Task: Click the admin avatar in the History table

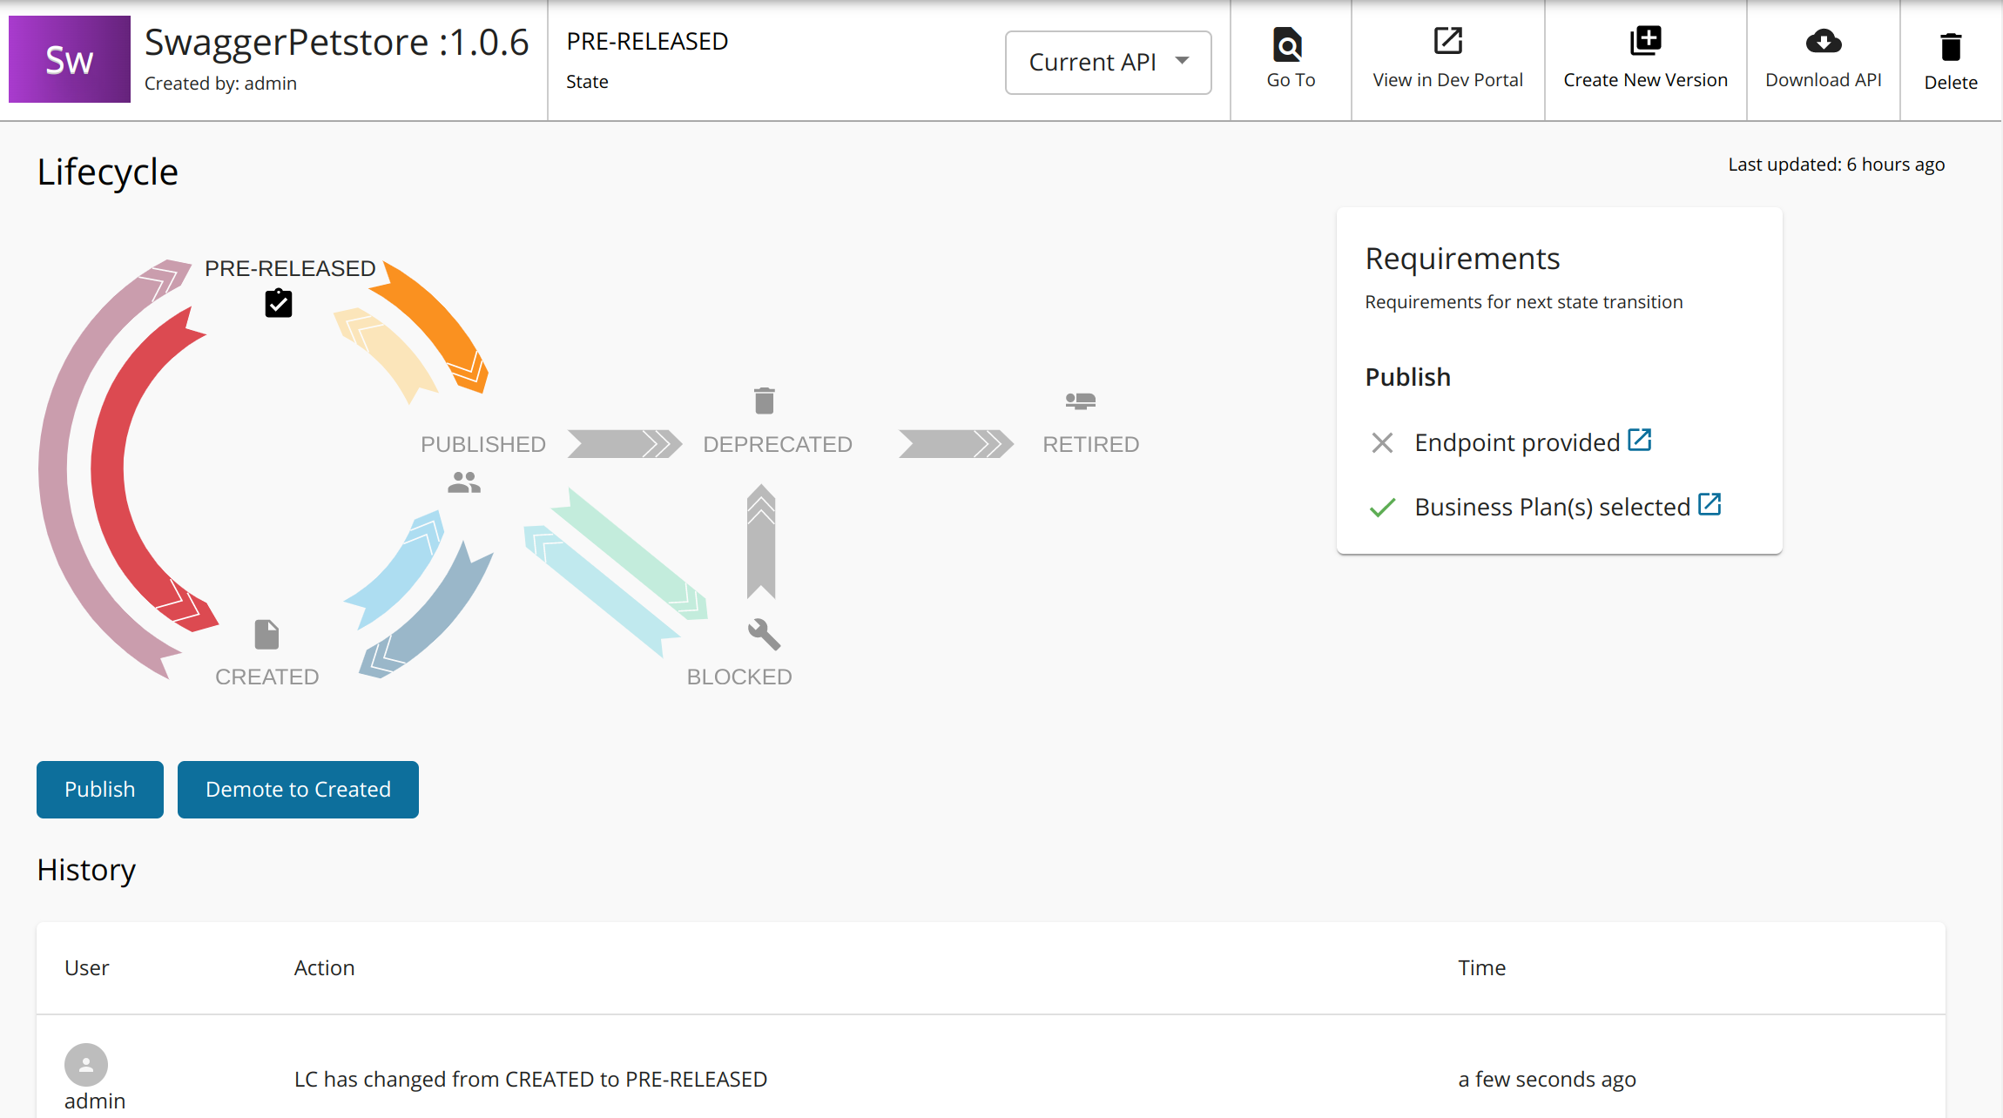Action: coord(85,1064)
